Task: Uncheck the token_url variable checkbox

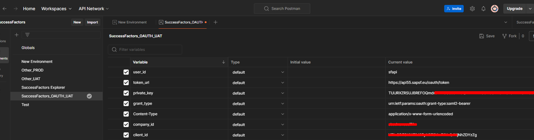Action: tap(126, 83)
